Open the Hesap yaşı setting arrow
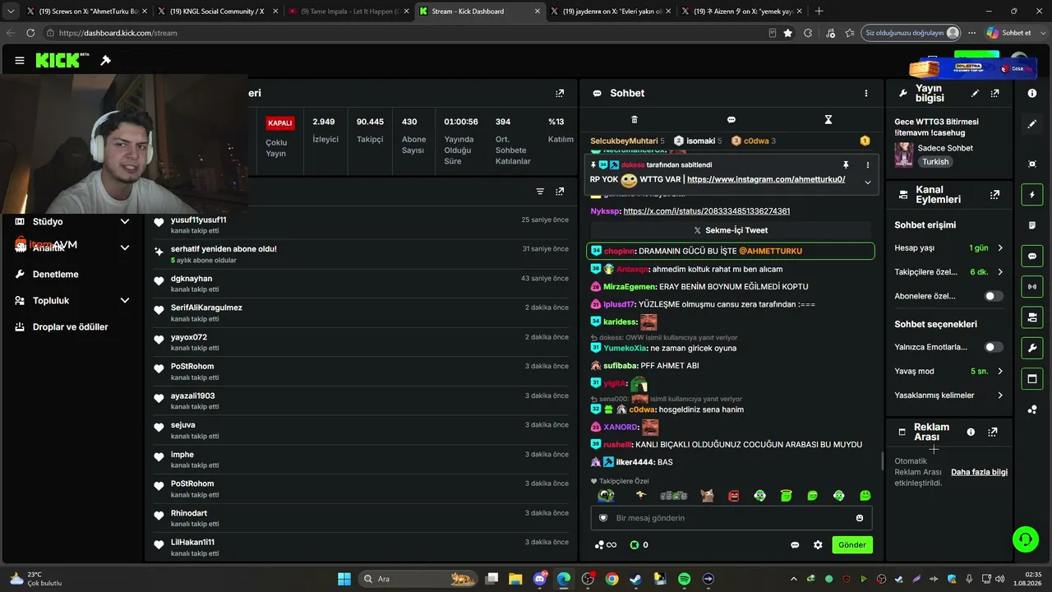Viewport: 1052px width, 592px height. pos(1000,247)
